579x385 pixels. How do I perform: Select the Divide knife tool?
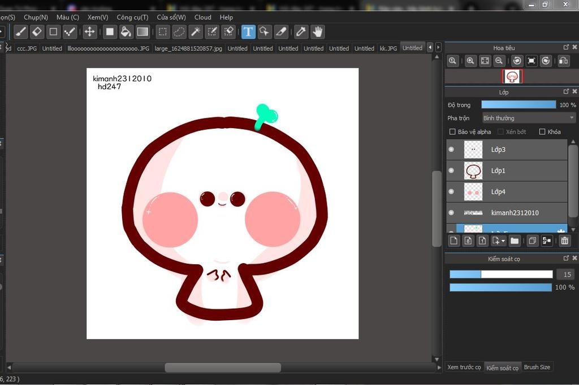(x=281, y=32)
